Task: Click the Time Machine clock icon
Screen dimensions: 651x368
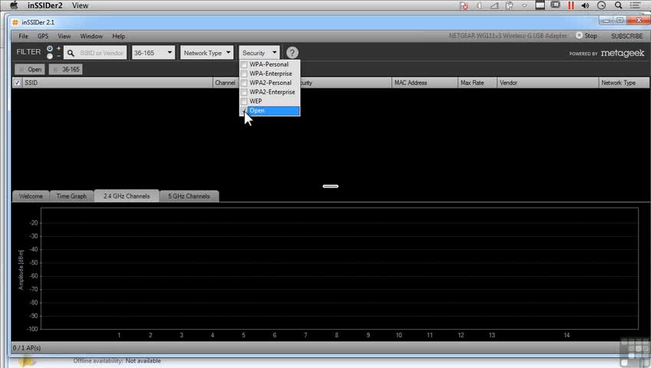Action: pyautogui.click(x=601, y=5)
